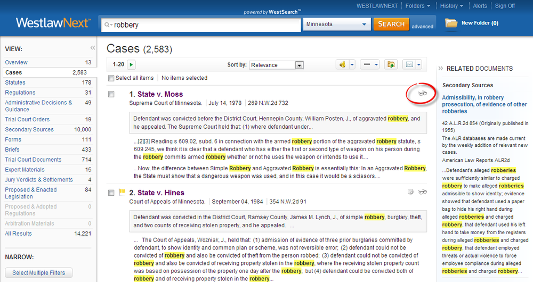Tick the checkbox for State v. Moss

[x=111, y=94]
